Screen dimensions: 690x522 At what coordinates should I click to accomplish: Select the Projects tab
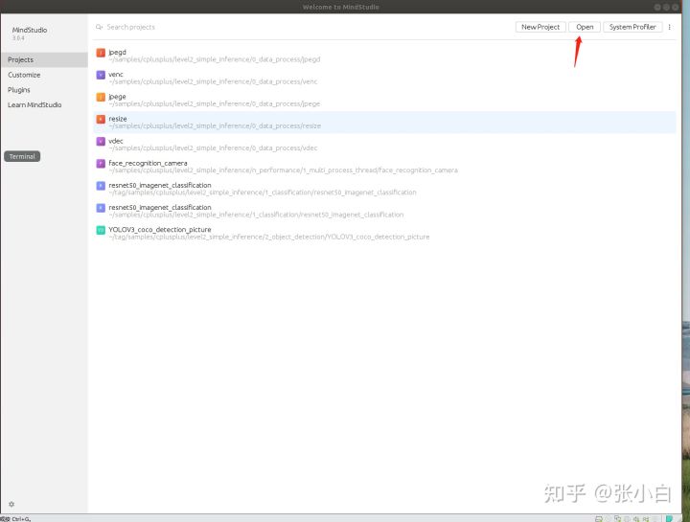[44, 59]
